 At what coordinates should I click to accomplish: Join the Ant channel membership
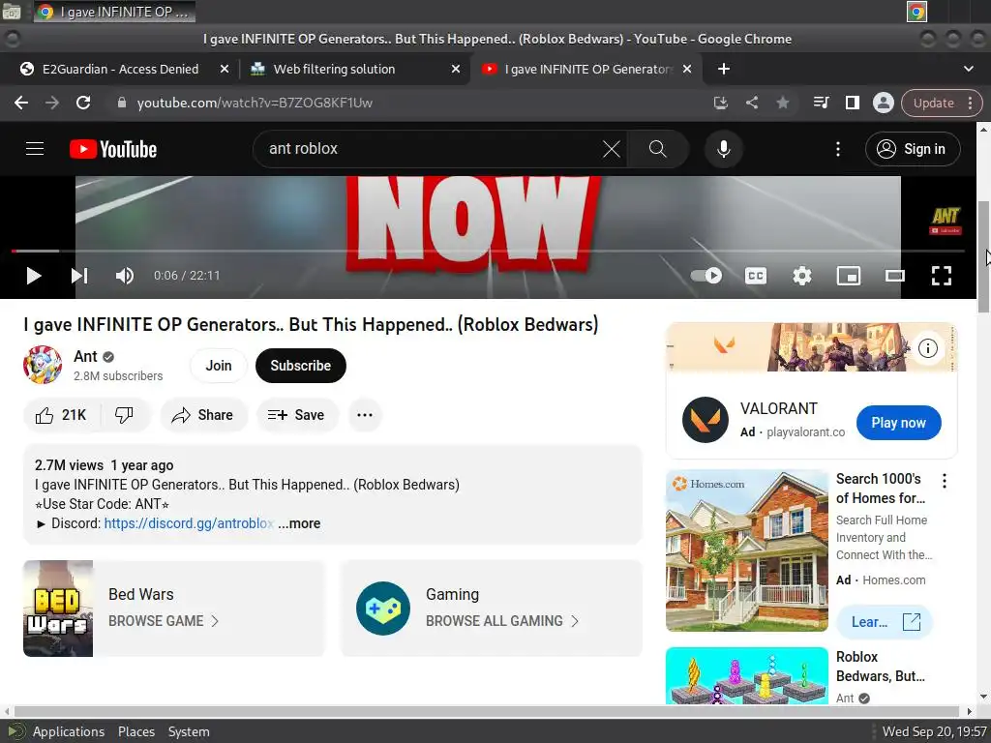tap(219, 366)
